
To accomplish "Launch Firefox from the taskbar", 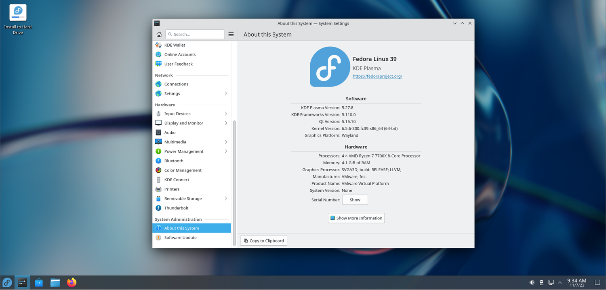I will [72, 282].
